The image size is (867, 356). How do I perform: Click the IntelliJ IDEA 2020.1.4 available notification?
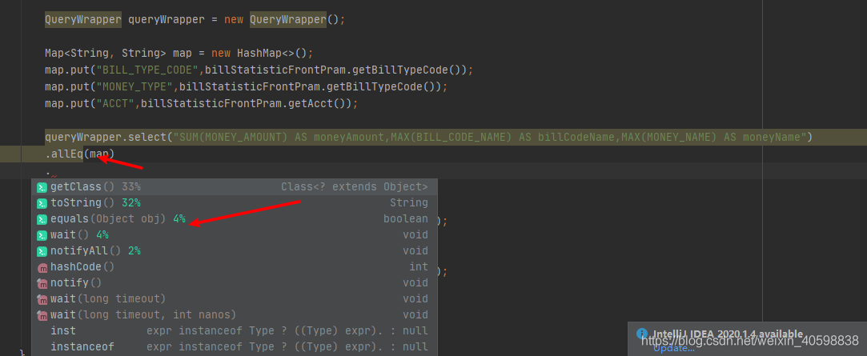pyautogui.click(x=728, y=334)
